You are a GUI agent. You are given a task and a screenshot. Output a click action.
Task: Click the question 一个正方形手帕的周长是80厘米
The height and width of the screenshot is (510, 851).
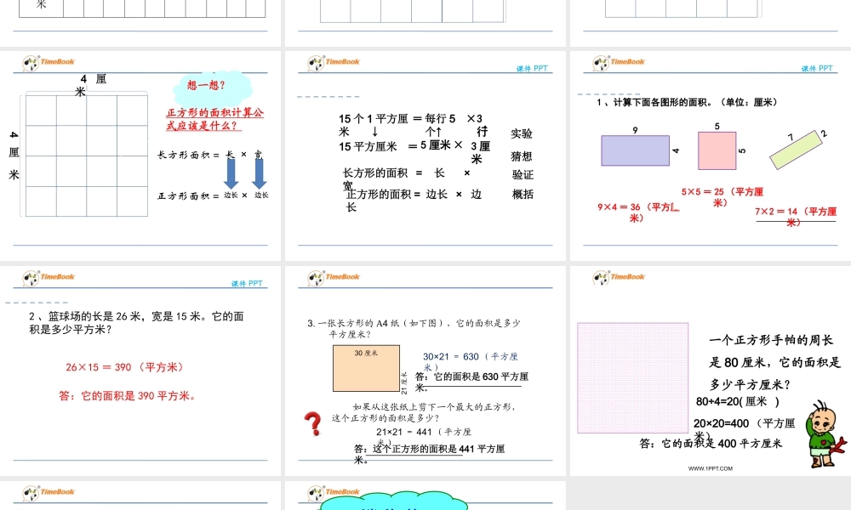(x=774, y=362)
